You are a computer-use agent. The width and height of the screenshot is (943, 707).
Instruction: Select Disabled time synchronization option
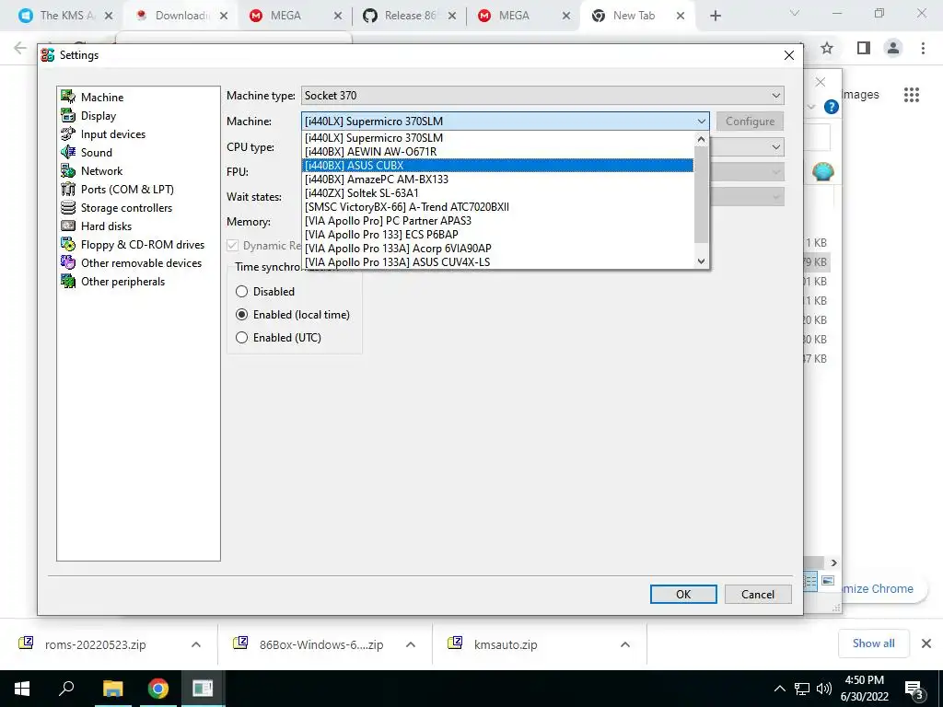coord(242,292)
